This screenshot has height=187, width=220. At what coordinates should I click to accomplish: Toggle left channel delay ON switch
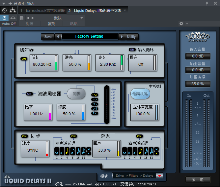[x=73, y=136]
